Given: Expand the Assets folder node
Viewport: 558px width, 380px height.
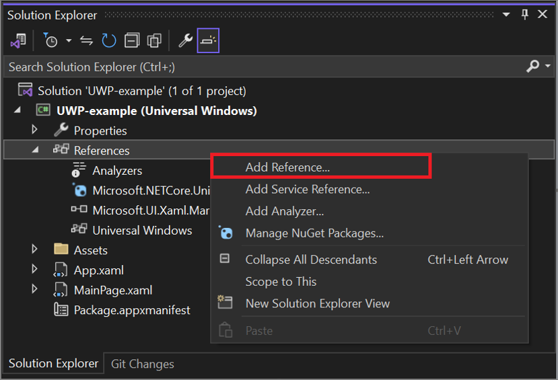Looking at the screenshot, I should coord(35,250).
